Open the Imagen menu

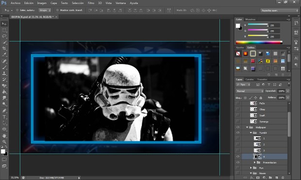pyautogui.click(x=42, y=3)
